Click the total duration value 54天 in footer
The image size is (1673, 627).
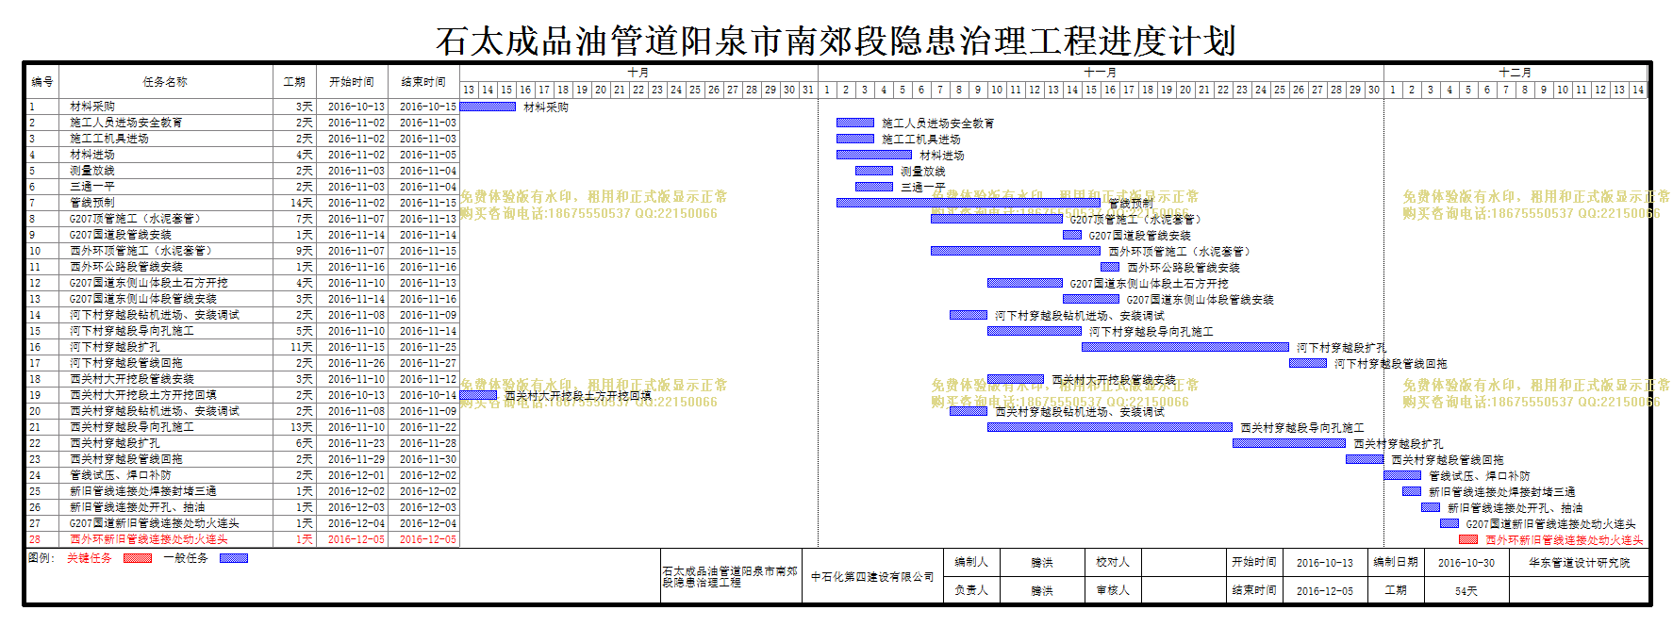pos(1466,590)
